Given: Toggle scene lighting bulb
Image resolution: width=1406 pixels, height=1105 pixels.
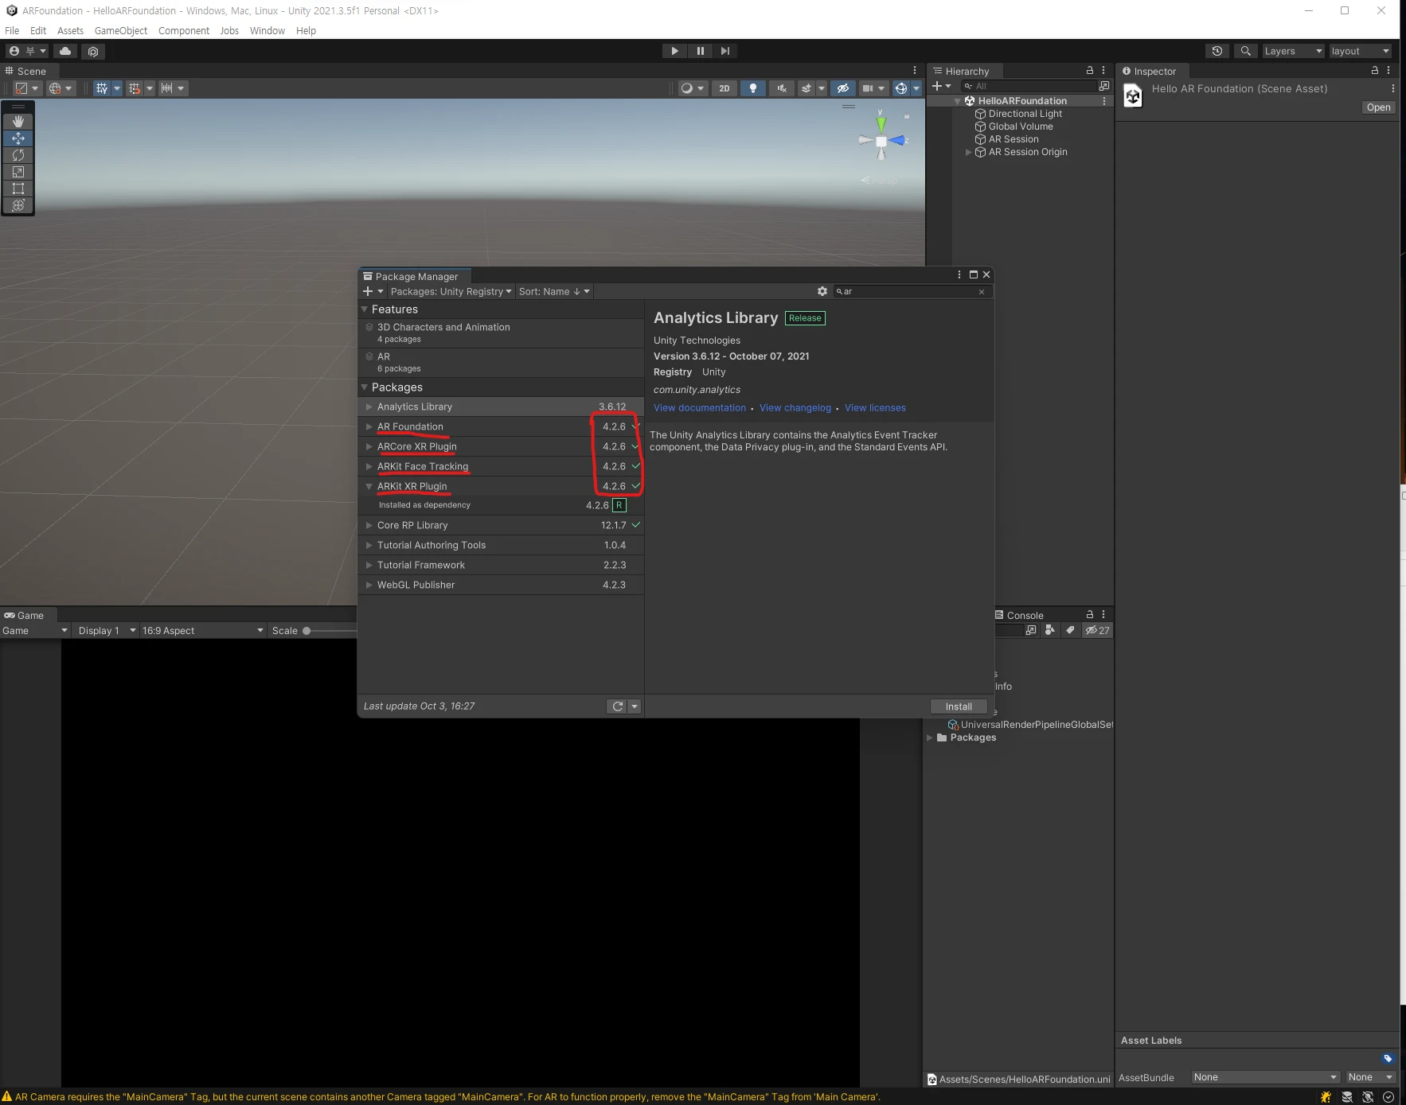Looking at the screenshot, I should coord(753,88).
